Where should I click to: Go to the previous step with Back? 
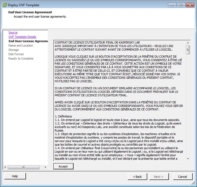pos(137,177)
